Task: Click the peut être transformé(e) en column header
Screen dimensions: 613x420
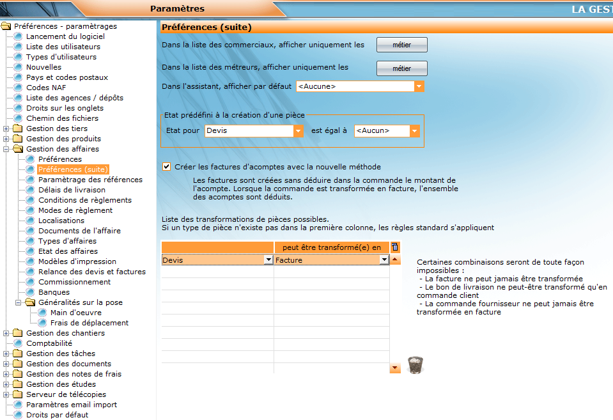Action: [x=332, y=247]
